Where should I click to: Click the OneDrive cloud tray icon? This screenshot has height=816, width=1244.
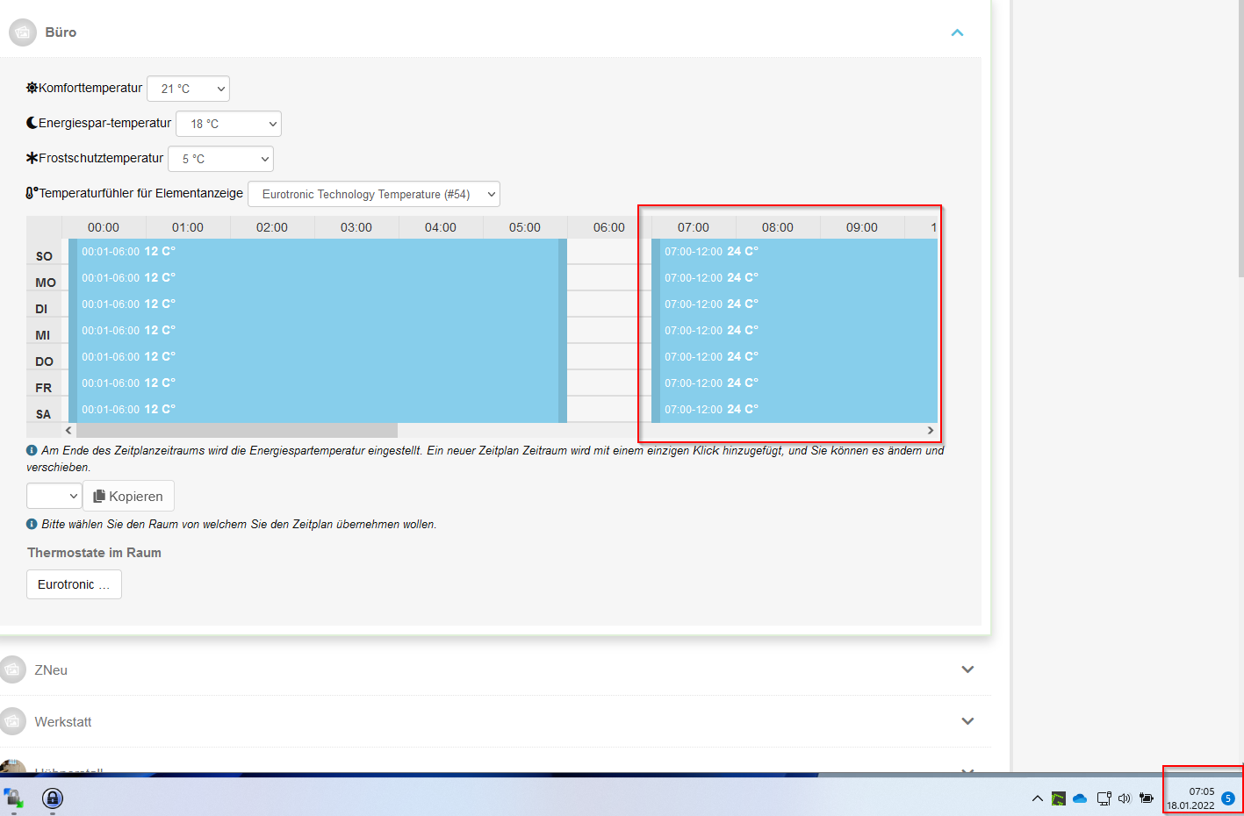click(1080, 798)
